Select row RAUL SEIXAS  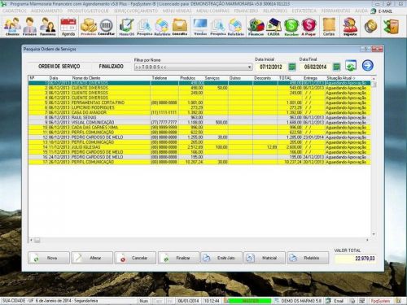[x=199, y=117]
